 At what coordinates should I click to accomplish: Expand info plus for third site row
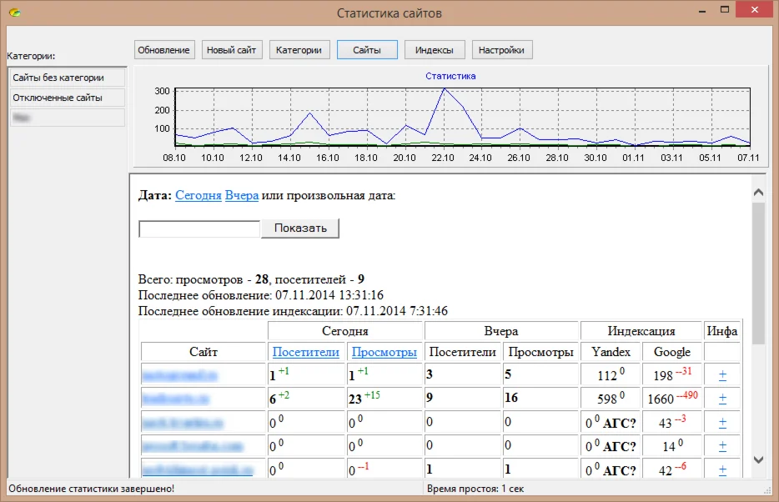[x=722, y=423]
